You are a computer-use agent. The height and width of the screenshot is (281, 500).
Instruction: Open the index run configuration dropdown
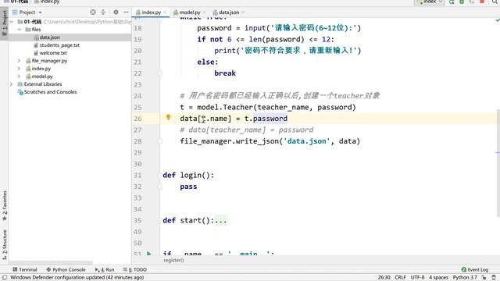[429, 2]
